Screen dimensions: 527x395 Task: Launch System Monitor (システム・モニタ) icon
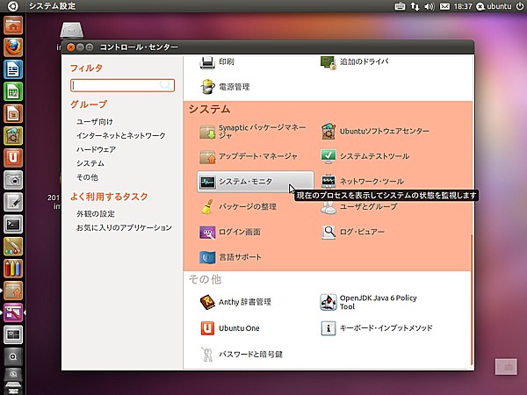207,182
